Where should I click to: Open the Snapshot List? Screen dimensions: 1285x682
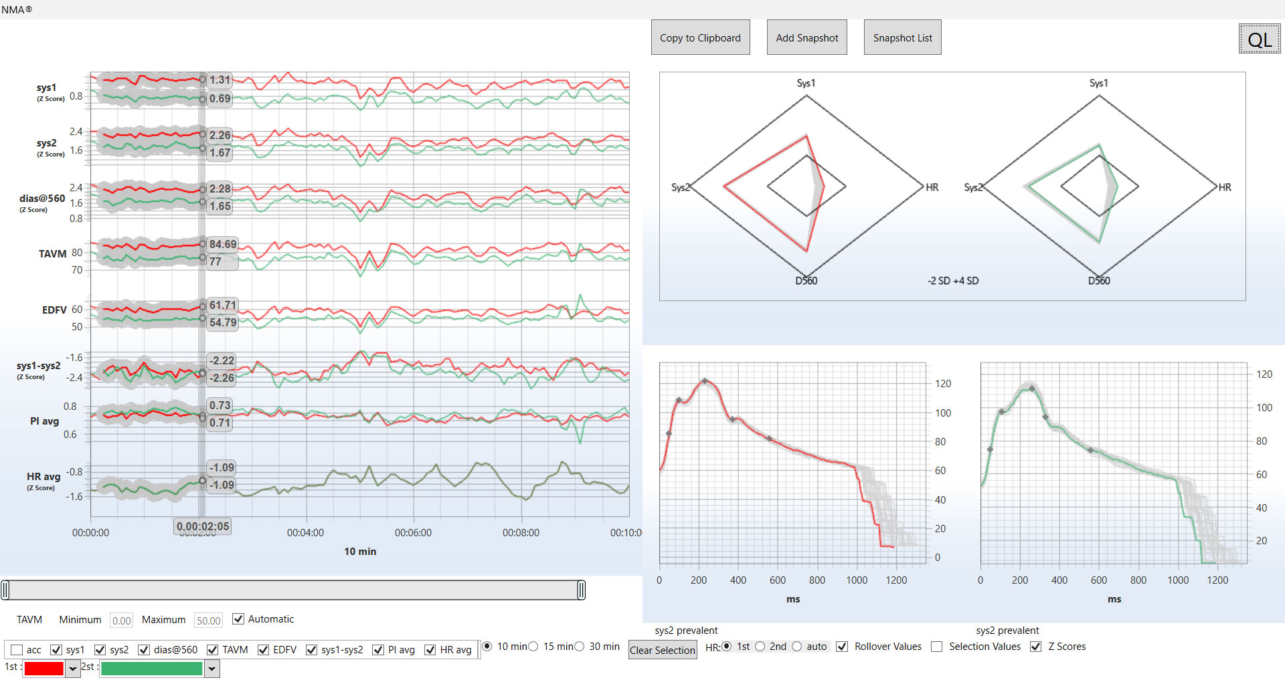pos(902,37)
